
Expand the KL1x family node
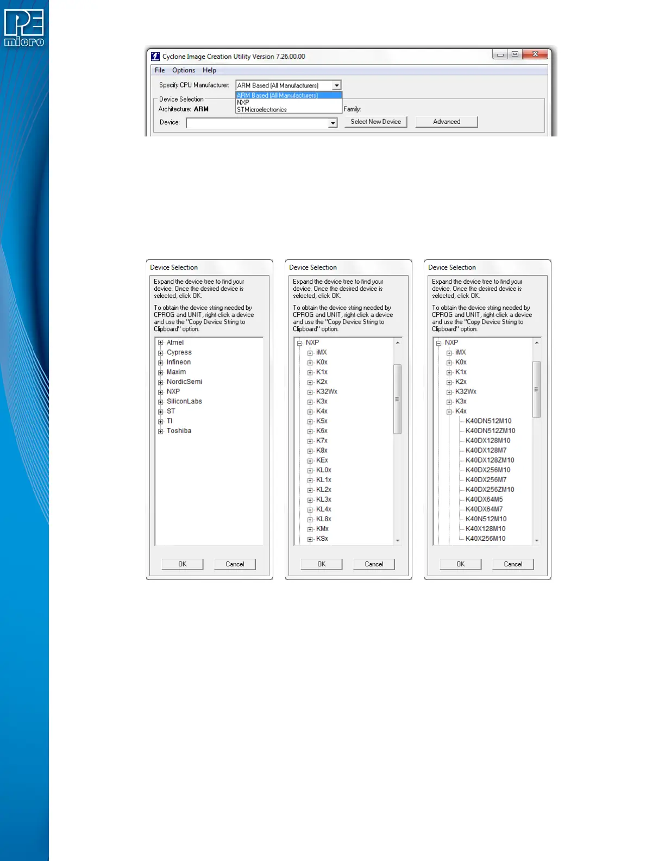click(x=310, y=480)
